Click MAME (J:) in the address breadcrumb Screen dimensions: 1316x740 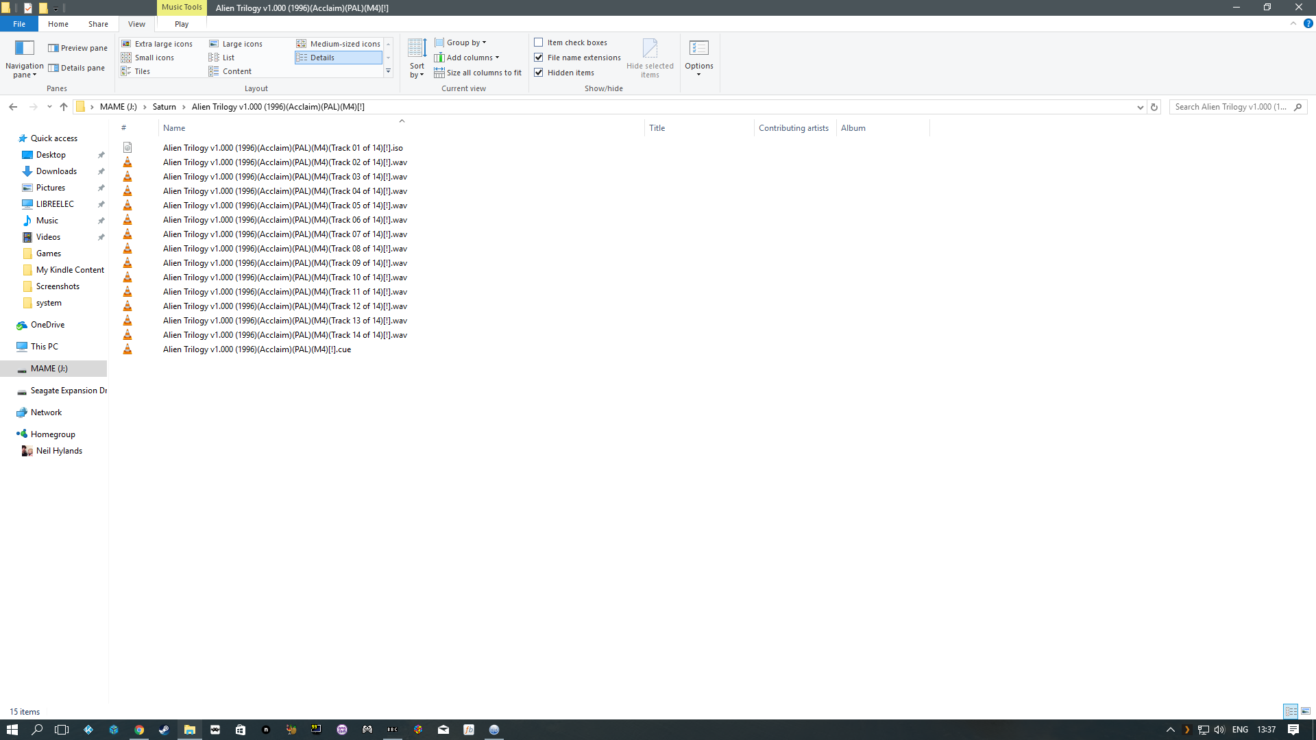pyautogui.click(x=119, y=107)
